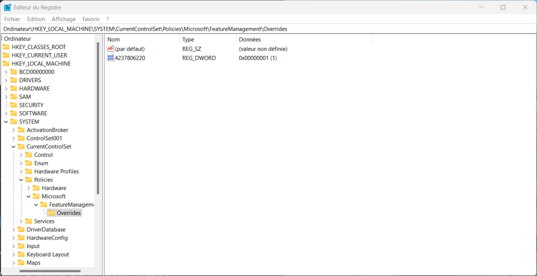This screenshot has width=537, height=276.
Task: Minimize the Registry Editor window
Action: click(x=481, y=7)
